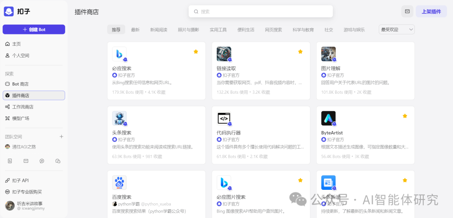Open the mail icon beside 上架插件
The width and height of the screenshot is (453, 218).
coord(407,12)
